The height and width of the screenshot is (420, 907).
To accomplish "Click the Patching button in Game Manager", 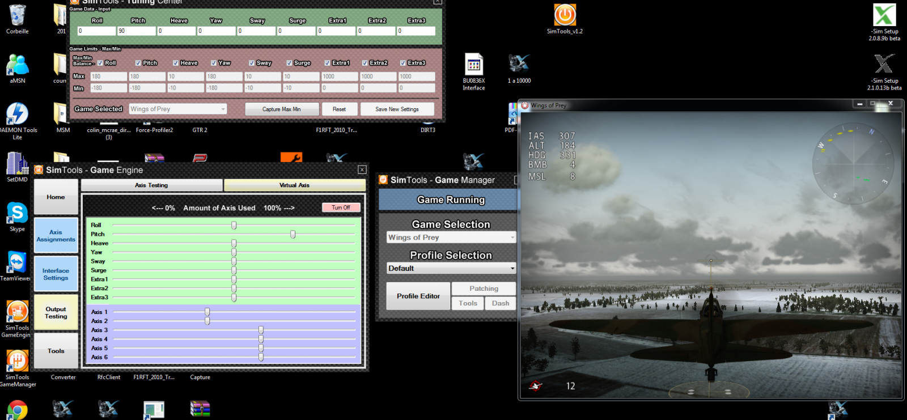I will click(484, 289).
